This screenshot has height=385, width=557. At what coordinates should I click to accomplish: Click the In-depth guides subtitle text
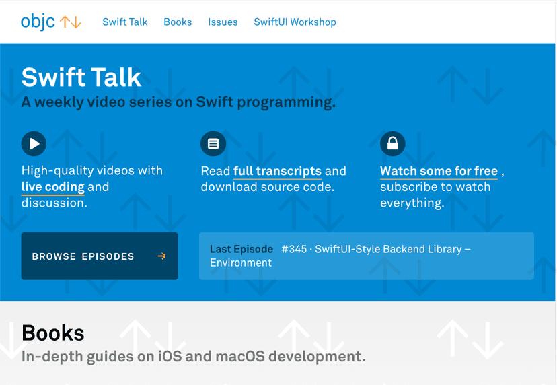[194, 357]
